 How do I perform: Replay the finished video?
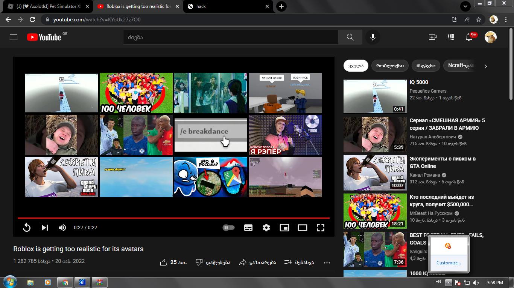coord(27,228)
